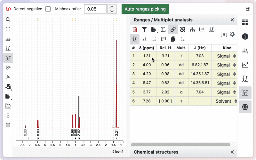Click the Chemical structures panel header

click(156, 152)
